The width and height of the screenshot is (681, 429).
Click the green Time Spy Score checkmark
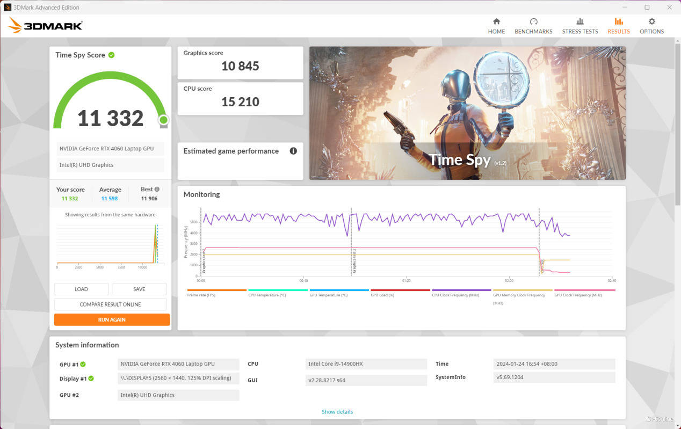coord(111,55)
